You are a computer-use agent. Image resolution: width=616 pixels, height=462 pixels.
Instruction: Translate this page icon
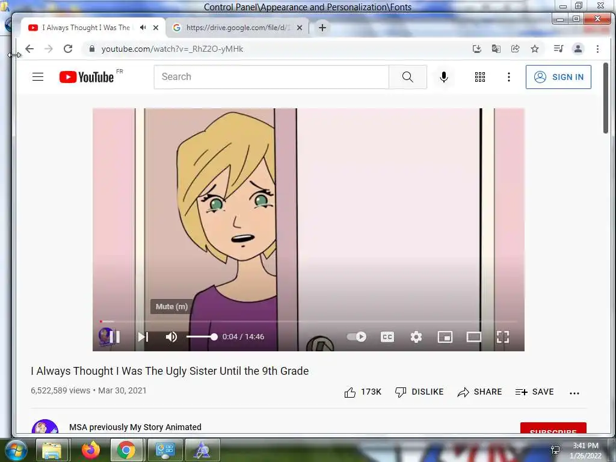(x=496, y=49)
